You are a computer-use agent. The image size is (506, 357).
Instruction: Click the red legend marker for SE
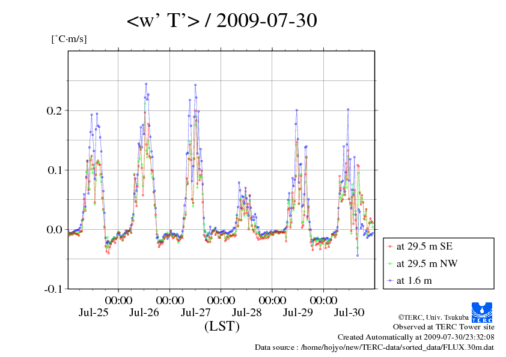pyautogui.click(x=390, y=247)
